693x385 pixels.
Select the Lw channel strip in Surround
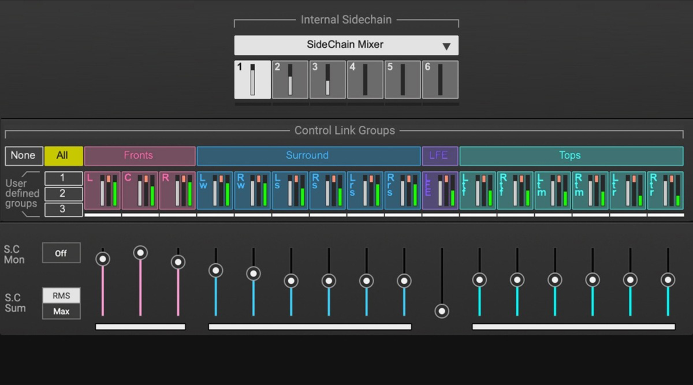pyautogui.click(x=215, y=190)
